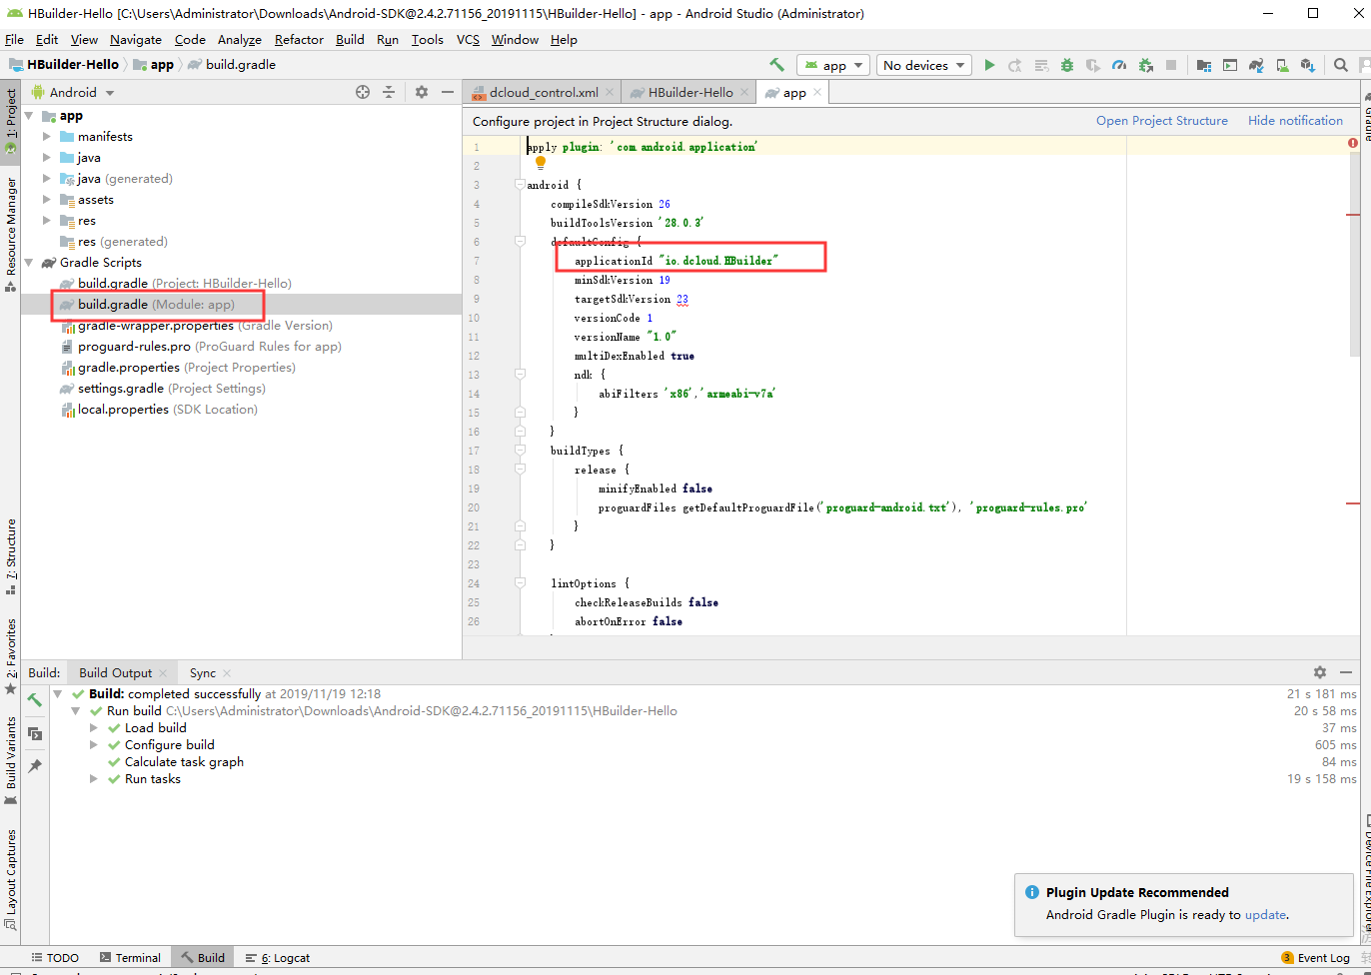
Task: Open the File menu
Action: (x=14, y=40)
